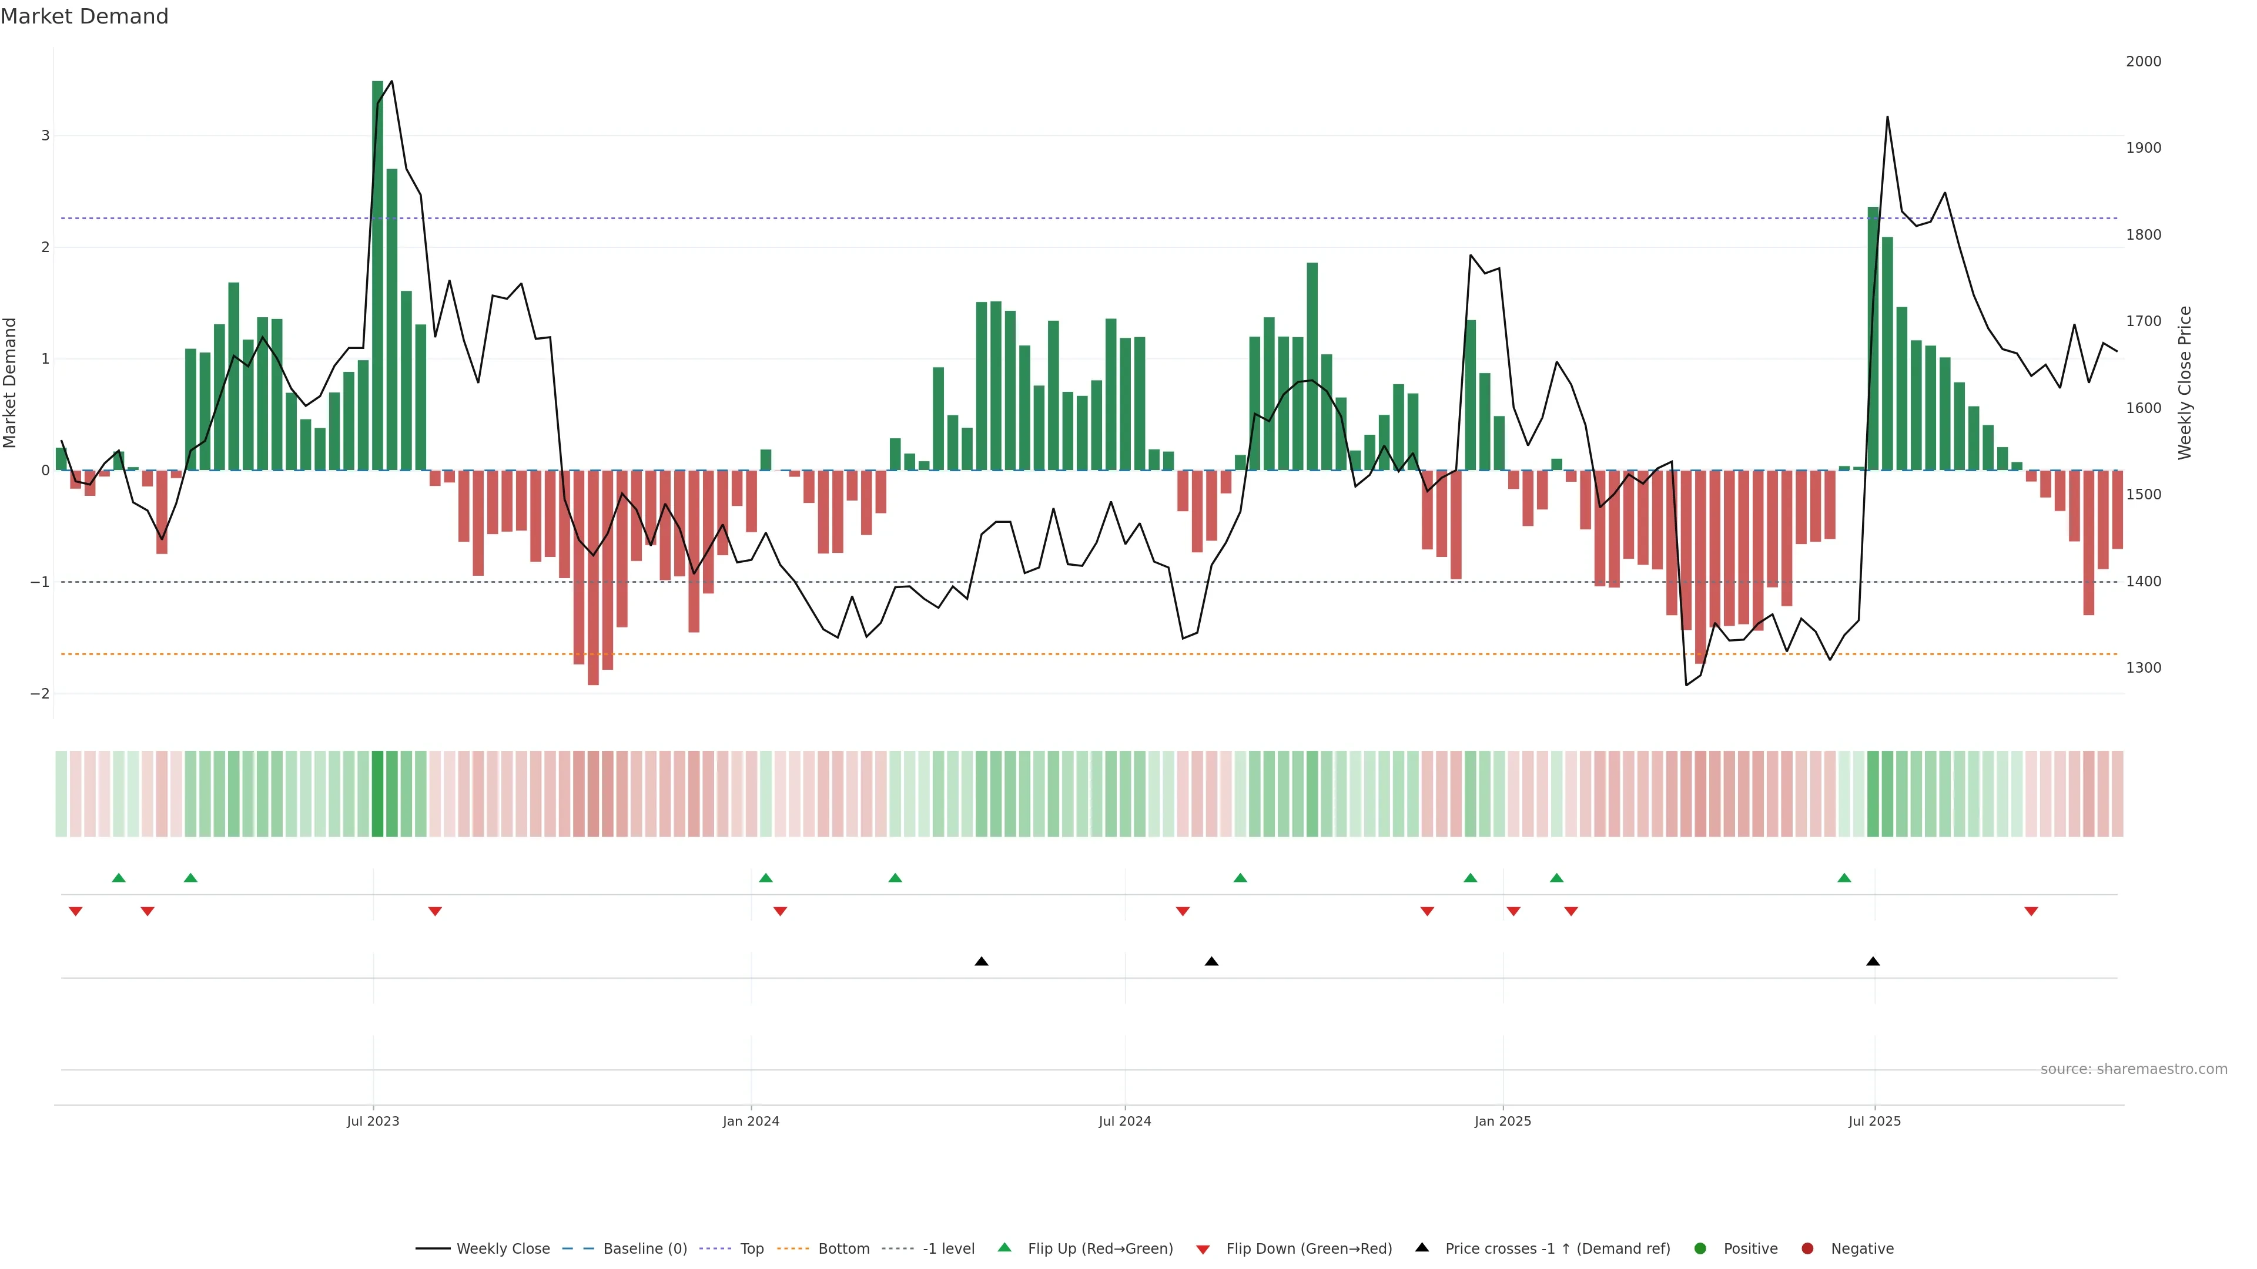Click first black price-cross marker before Jul 2024
2257x1269 pixels.
982,962
